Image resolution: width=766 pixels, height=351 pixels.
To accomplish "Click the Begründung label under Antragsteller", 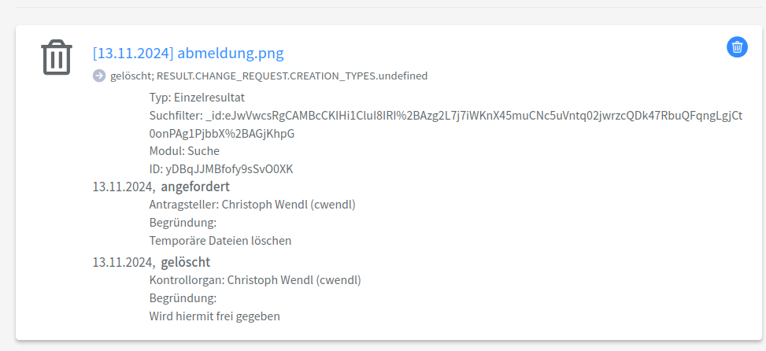I will [183, 223].
